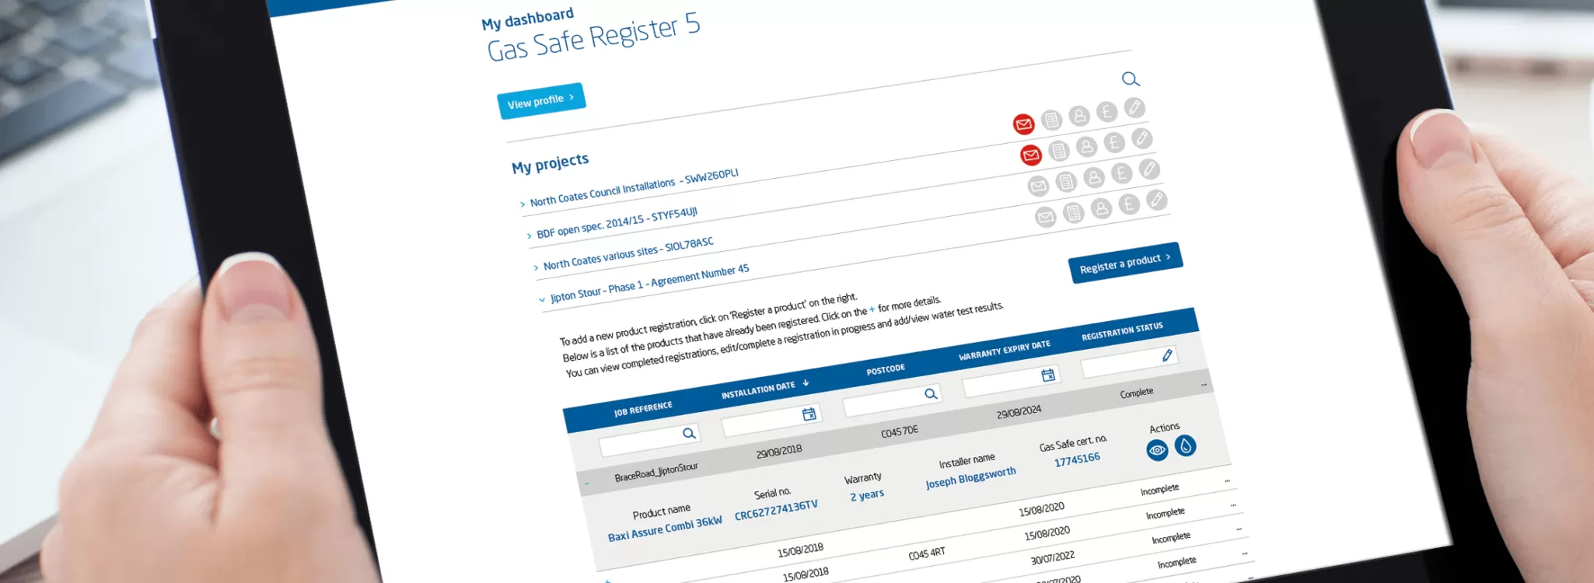Click the My dashboard heading text

[527, 19]
